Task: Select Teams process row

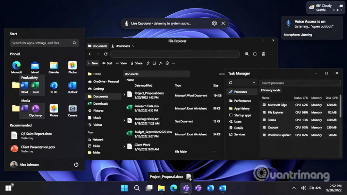Action: (x=300, y=120)
